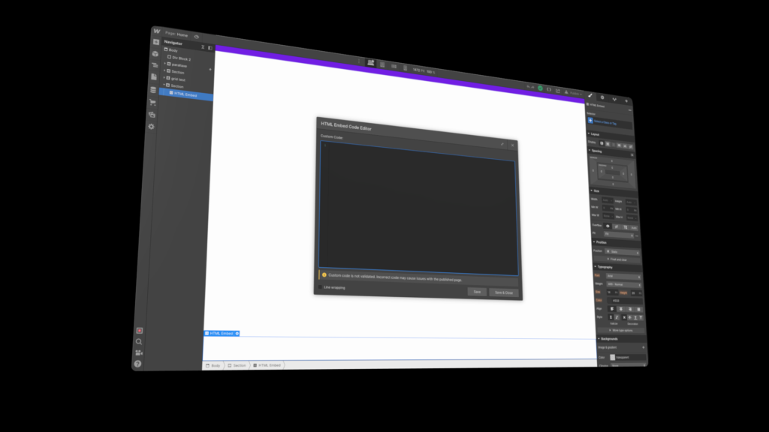
Task: Set display to block
Action: [602, 143]
